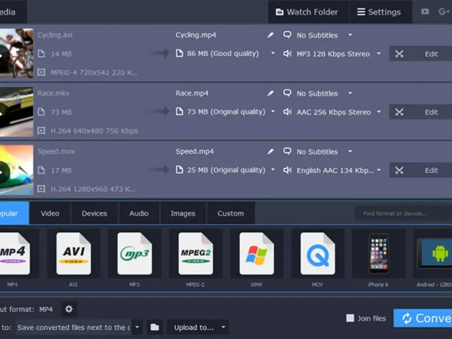Enable the Join files checkbox
This screenshot has height=339, width=452.
coord(350,318)
